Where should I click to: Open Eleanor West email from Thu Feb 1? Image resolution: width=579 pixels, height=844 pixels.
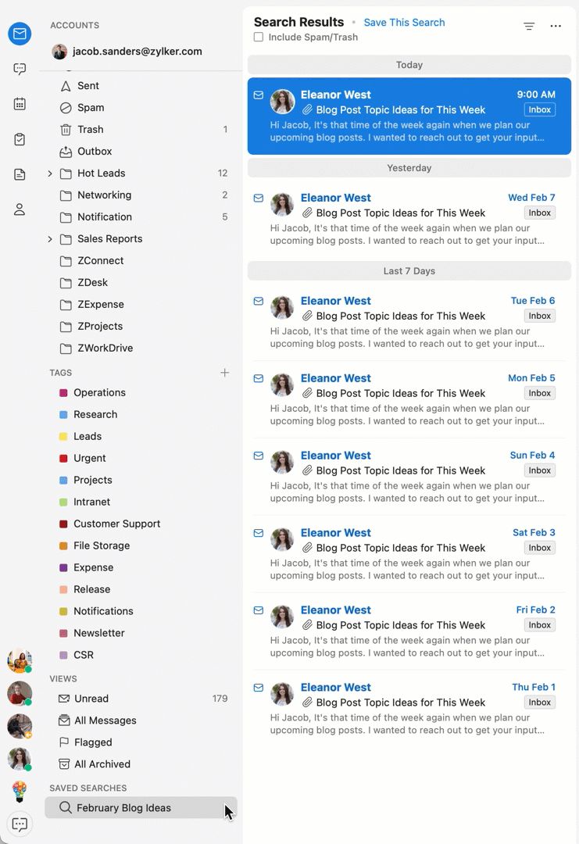coord(409,708)
